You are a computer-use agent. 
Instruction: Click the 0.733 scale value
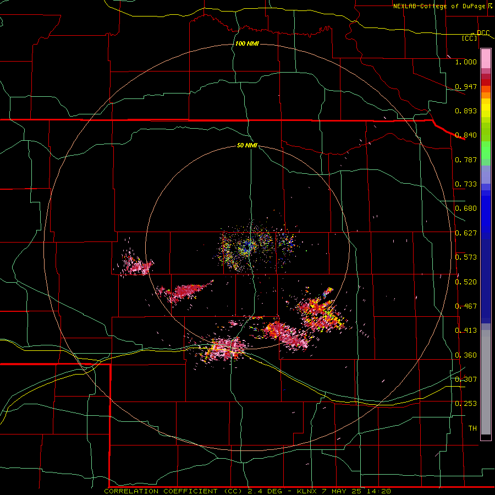pyautogui.click(x=466, y=184)
